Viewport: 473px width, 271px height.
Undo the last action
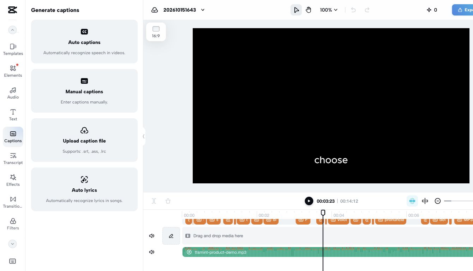point(353,10)
